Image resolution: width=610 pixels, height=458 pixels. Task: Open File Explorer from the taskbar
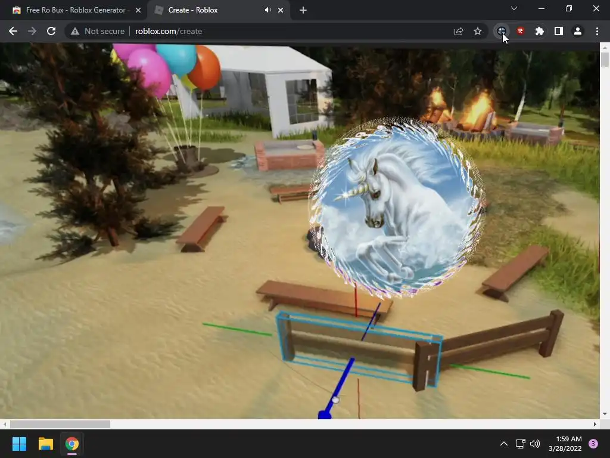(x=45, y=444)
